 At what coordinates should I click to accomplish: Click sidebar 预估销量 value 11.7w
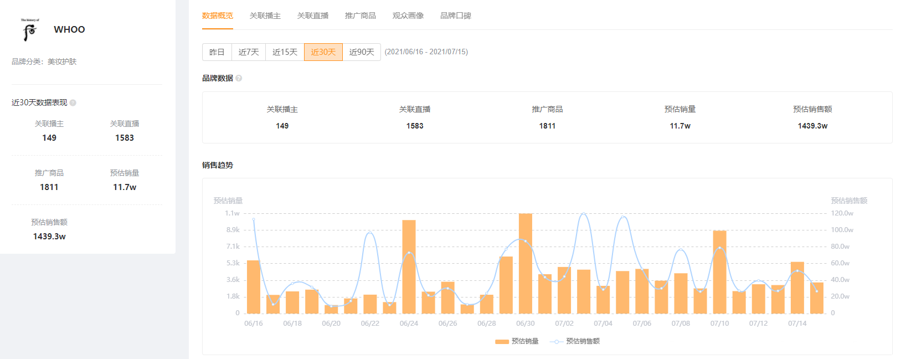pyautogui.click(x=125, y=187)
